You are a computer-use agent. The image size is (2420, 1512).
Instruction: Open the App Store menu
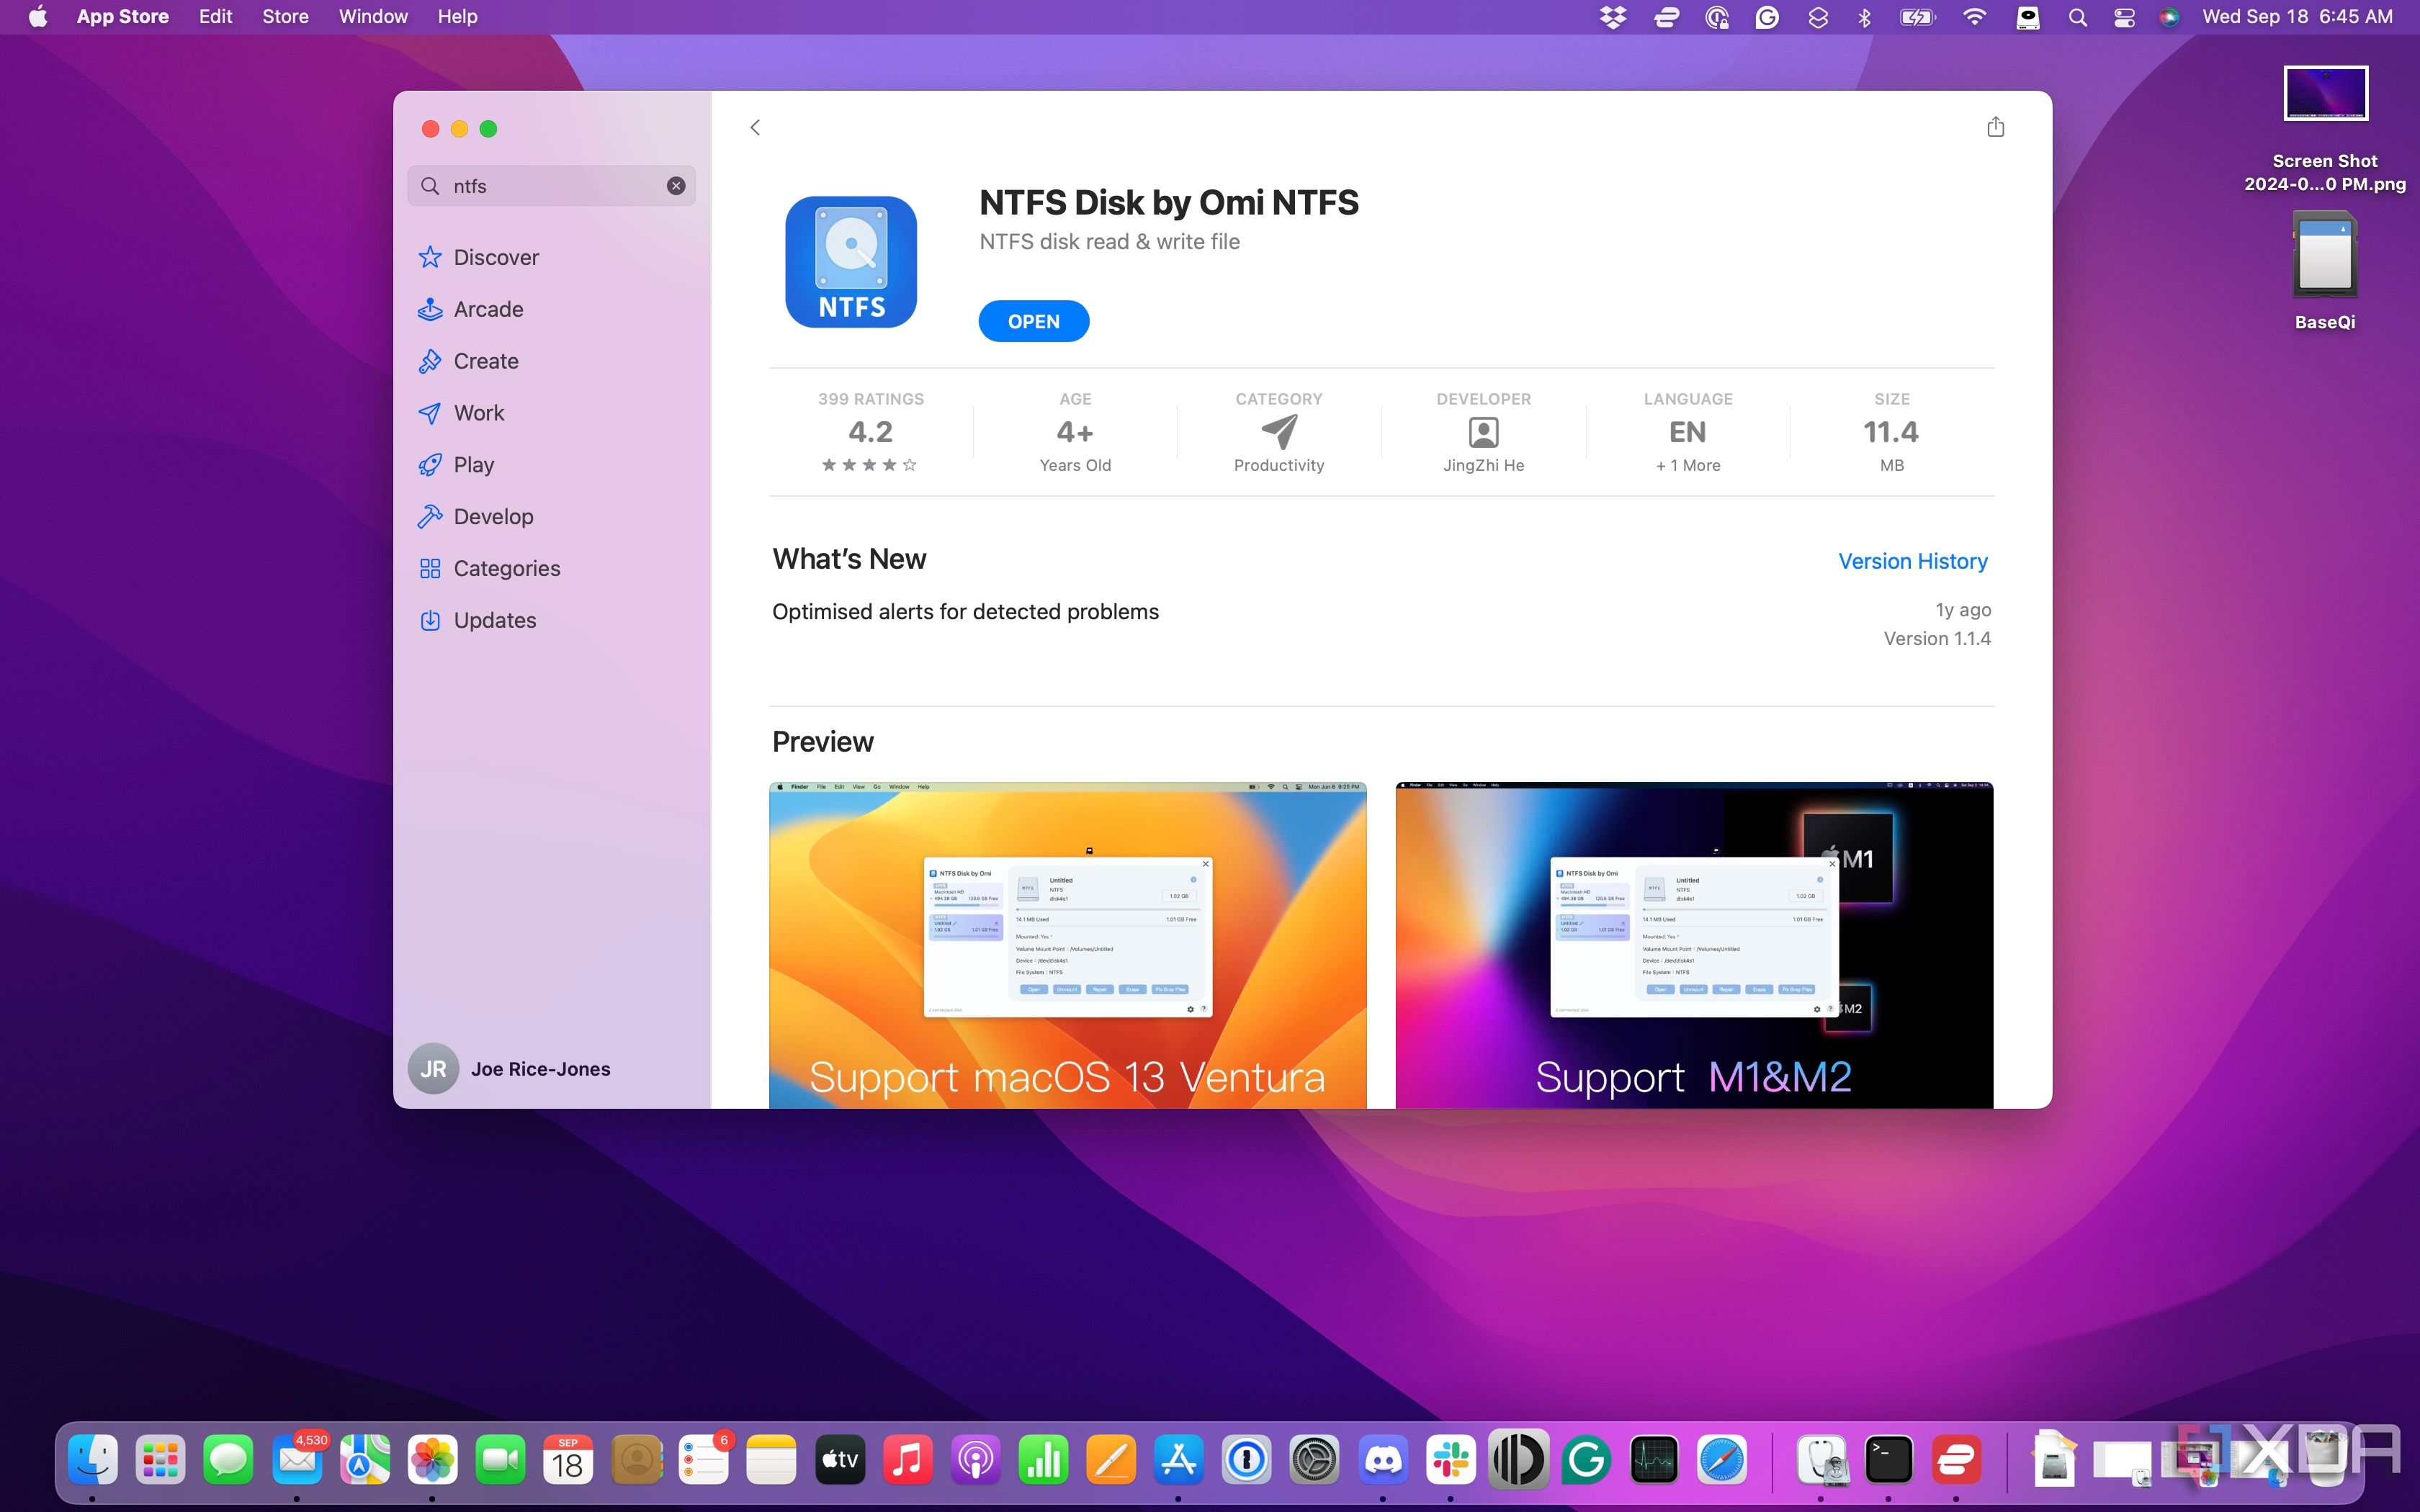[x=122, y=17]
